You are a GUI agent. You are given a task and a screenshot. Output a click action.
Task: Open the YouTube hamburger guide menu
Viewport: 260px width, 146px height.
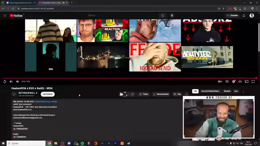pos(5,15)
